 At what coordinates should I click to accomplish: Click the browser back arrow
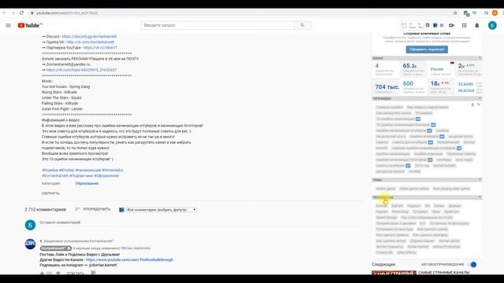(x=5, y=13)
